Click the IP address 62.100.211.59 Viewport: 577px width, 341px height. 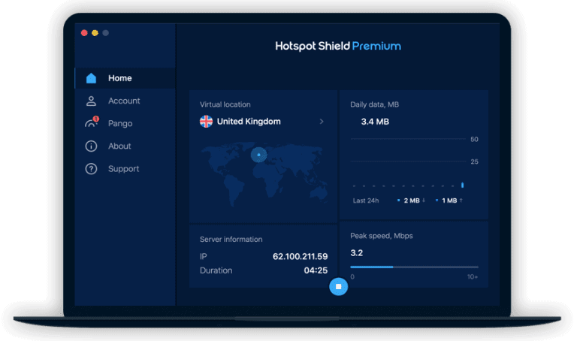tap(300, 256)
